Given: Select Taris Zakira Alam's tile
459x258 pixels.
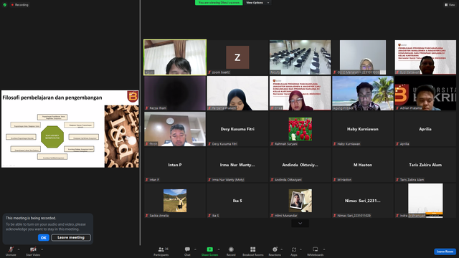Looking at the screenshot, I should (x=425, y=165).
